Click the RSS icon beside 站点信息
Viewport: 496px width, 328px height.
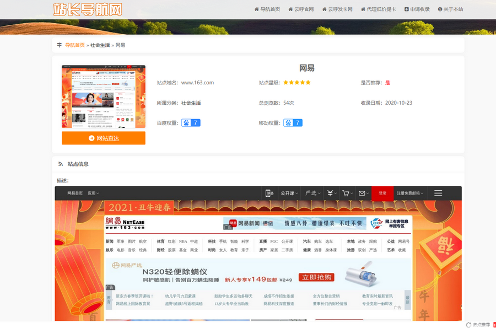point(60,164)
